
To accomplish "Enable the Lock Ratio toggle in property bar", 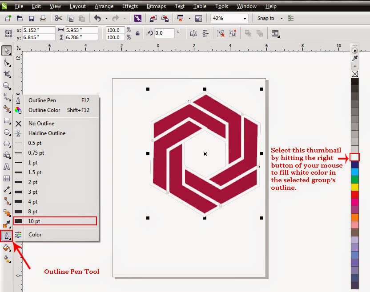I will (x=138, y=33).
